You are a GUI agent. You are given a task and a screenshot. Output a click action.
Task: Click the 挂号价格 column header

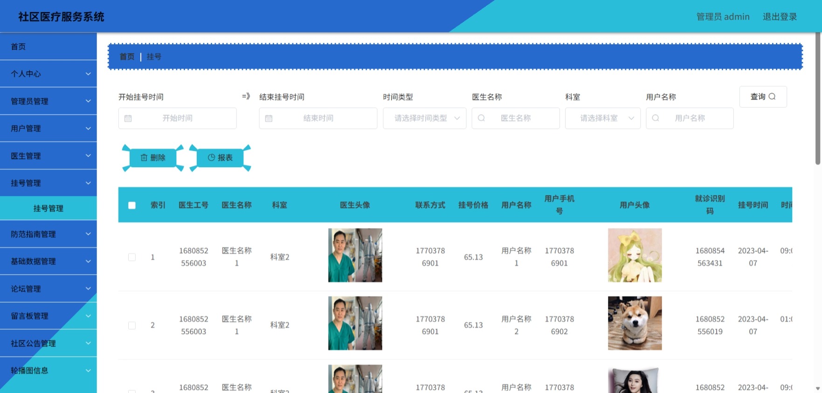pyautogui.click(x=473, y=205)
